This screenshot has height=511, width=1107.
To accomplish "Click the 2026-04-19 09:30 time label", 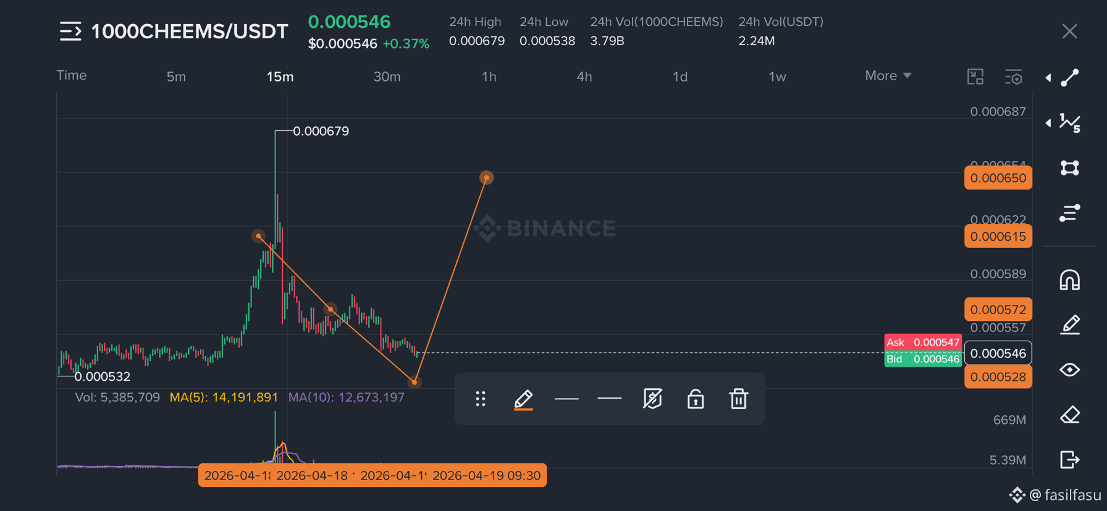I will (486, 476).
